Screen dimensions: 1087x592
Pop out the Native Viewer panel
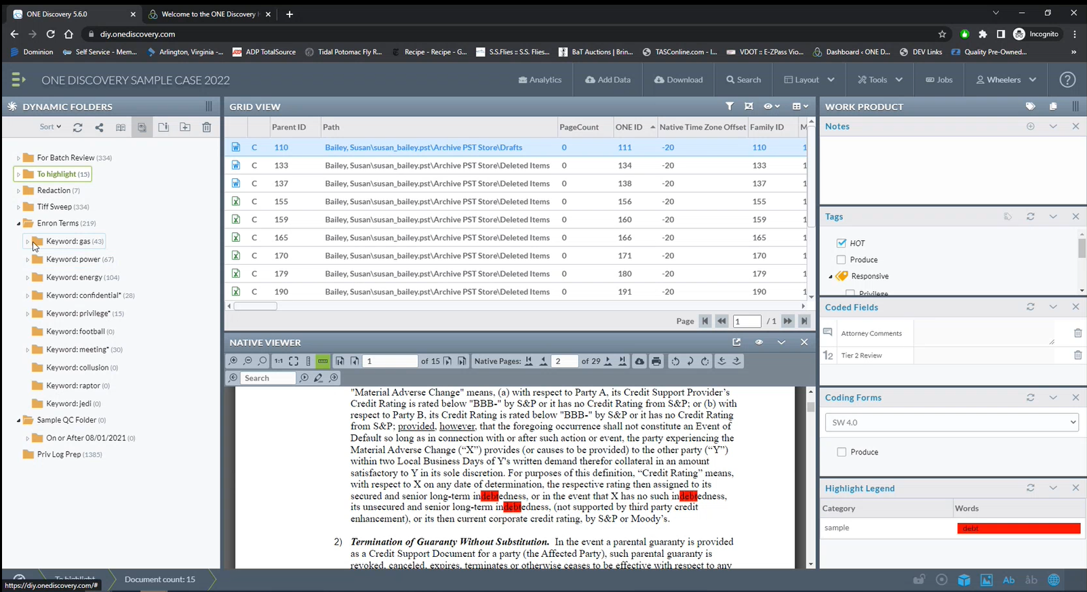coord(736,342)
